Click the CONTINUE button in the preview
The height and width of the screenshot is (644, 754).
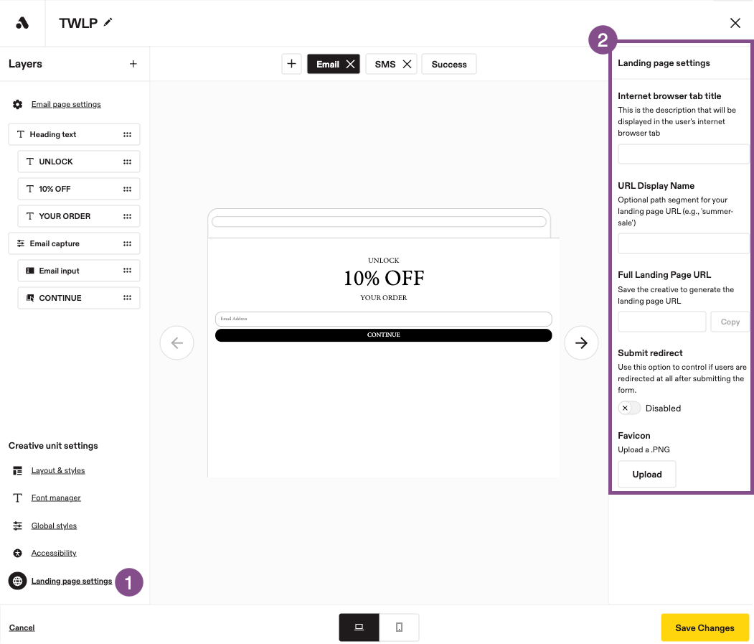pyautogui.click(x=384, y=335)
